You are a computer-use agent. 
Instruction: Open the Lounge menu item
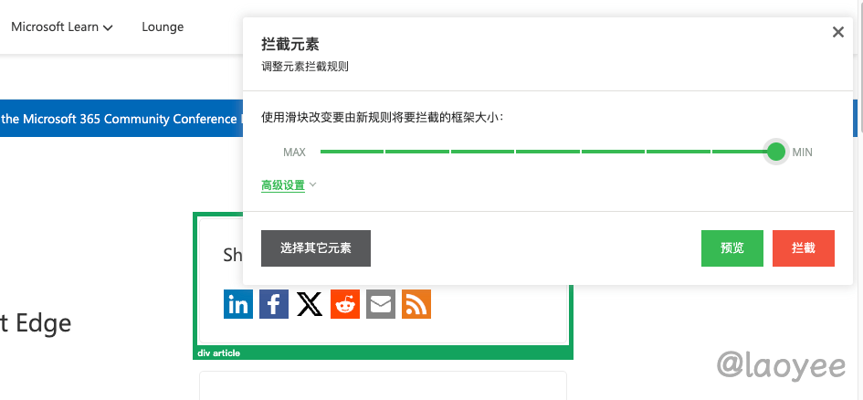pos(163,27)
